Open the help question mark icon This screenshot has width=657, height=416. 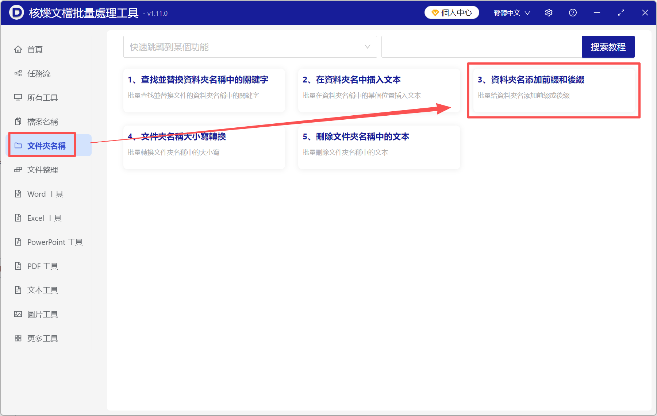coord(573,12)
